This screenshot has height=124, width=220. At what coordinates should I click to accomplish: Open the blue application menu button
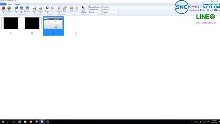[x=3, y=4]
